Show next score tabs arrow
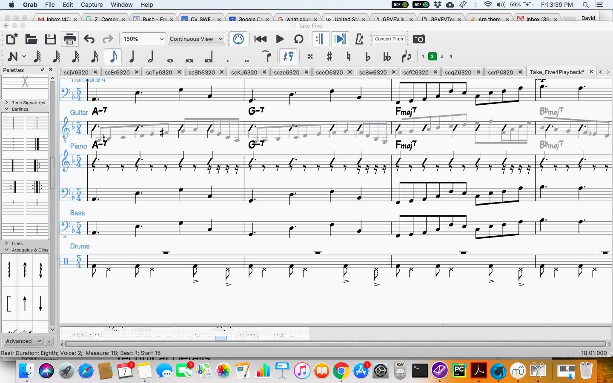 608,72
